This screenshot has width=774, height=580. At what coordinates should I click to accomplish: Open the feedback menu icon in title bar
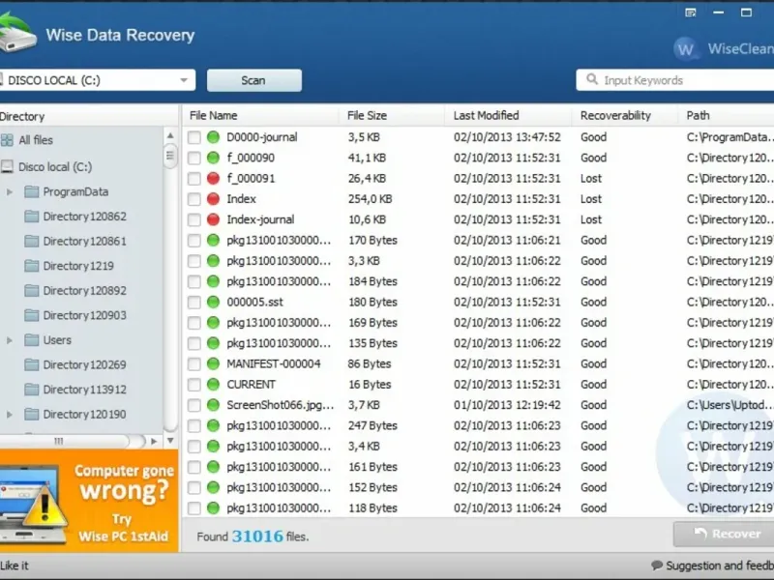pyautogui.click(x=691, y=13)
